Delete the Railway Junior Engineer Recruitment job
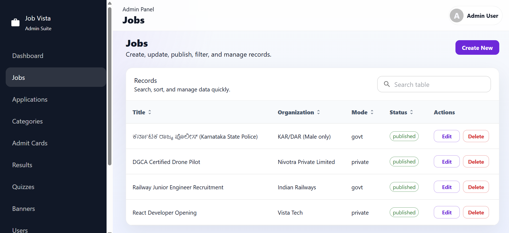 [x=476, y=187]
